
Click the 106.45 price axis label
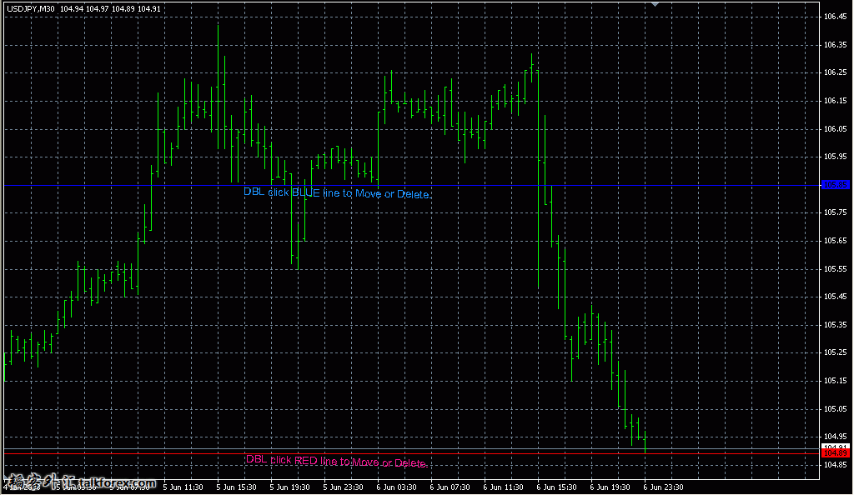click(x=835, y=17)
